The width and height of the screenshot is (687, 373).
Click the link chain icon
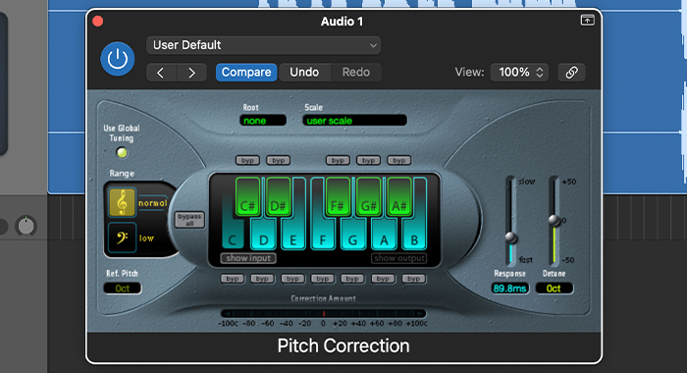(571, 73)
